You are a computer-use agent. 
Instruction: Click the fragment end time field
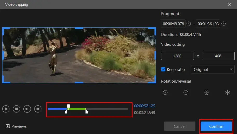click(208, 24)
